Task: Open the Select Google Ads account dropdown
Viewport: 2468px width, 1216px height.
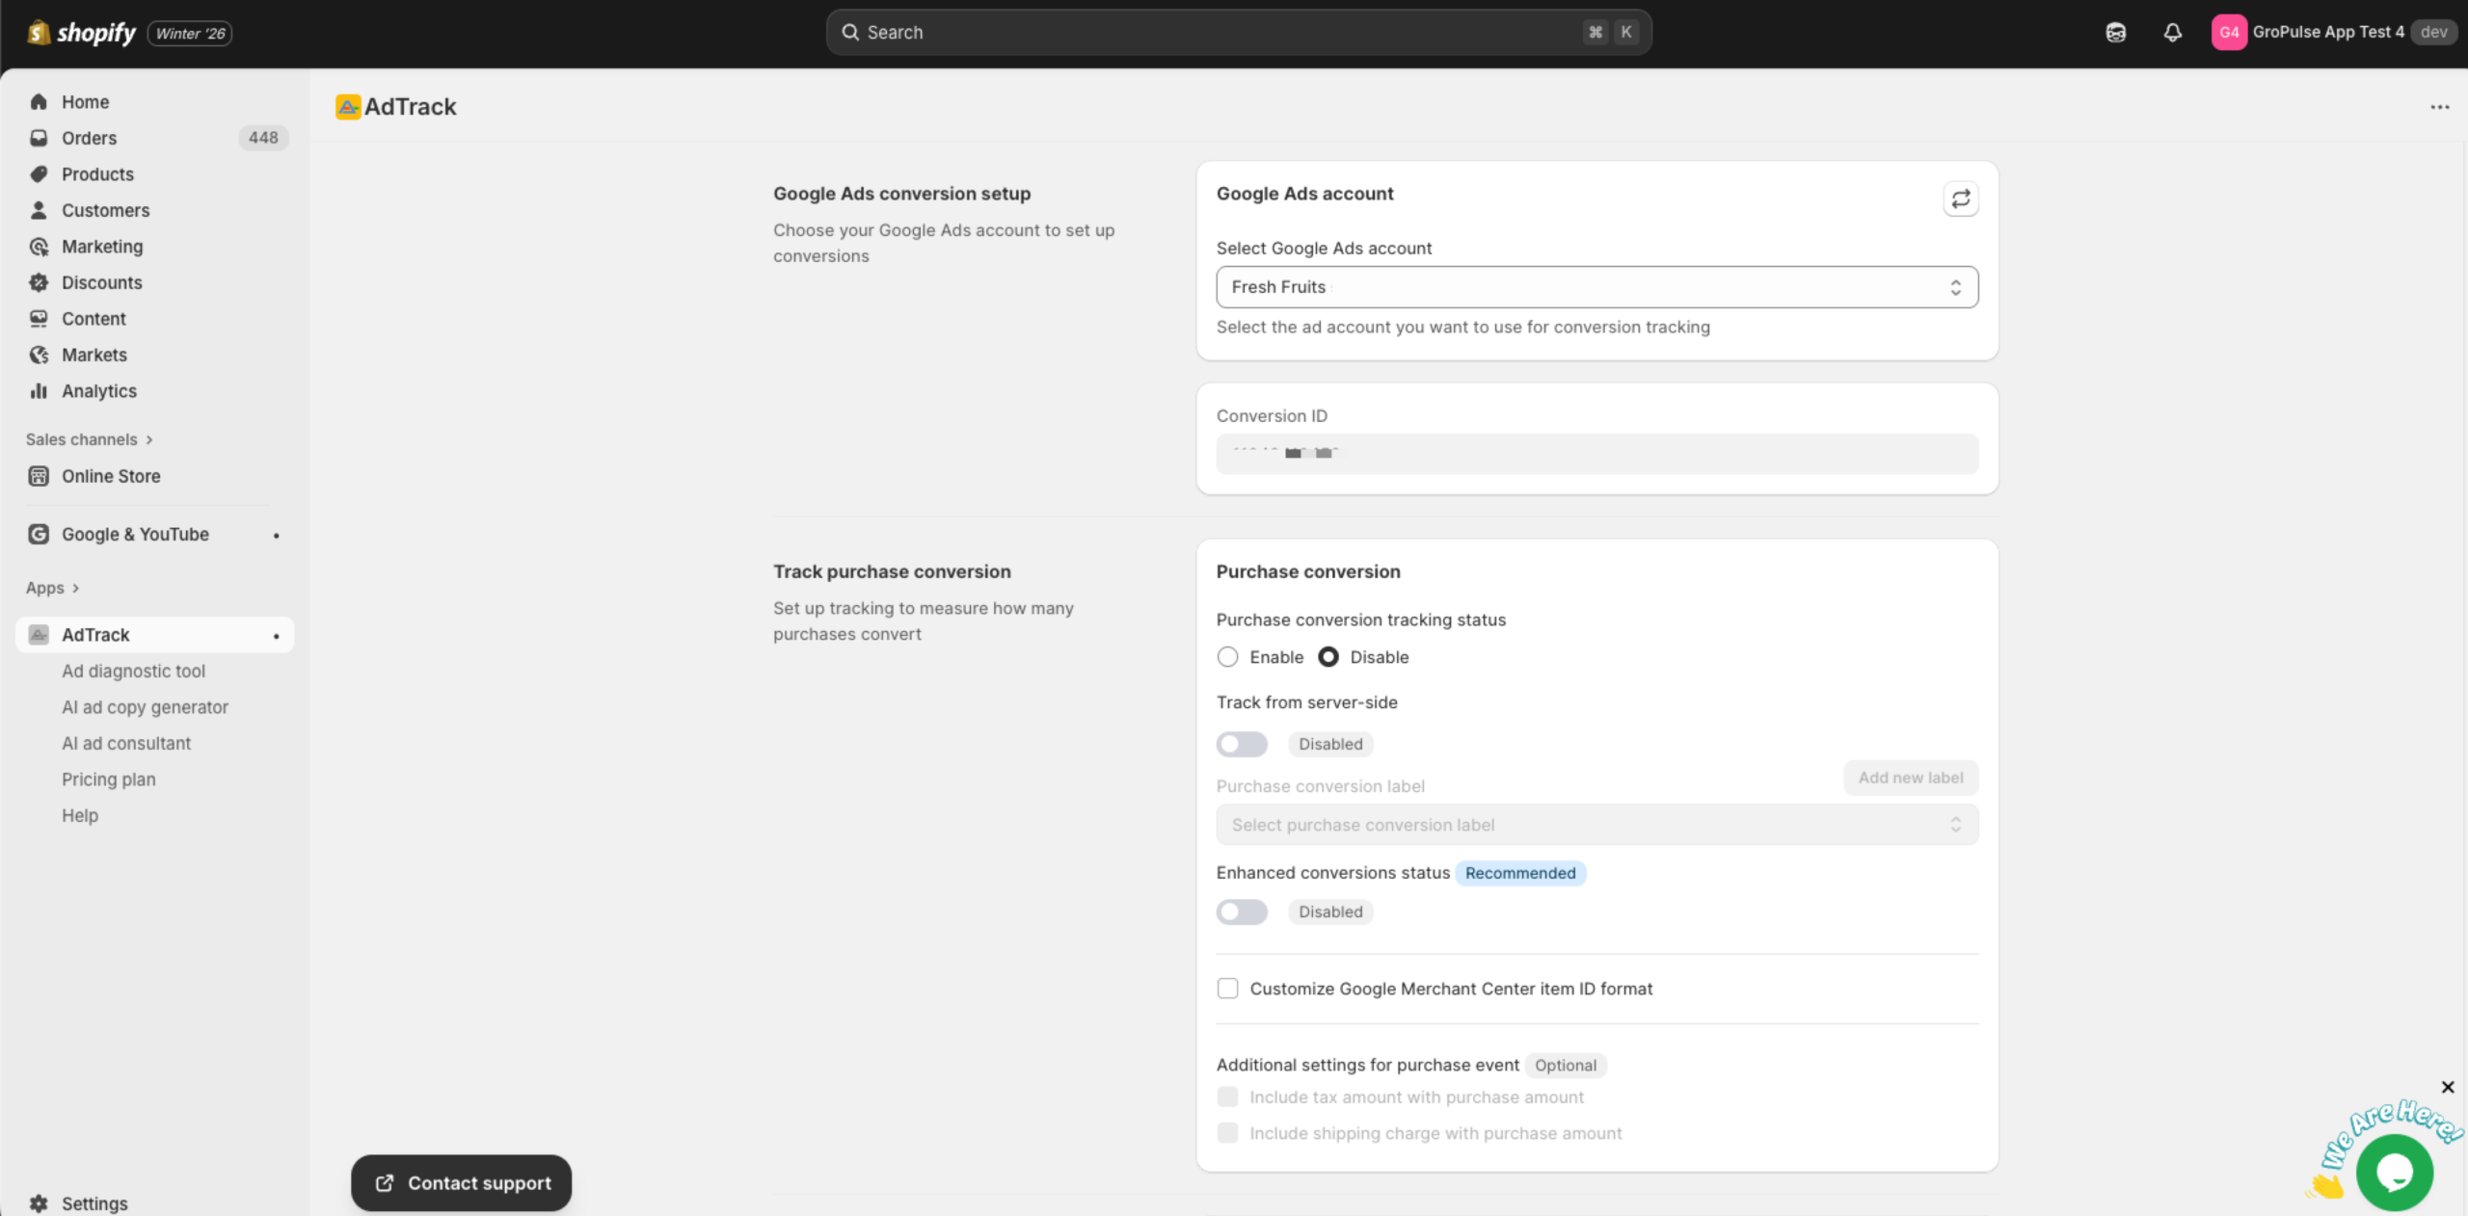Action: (x=1596, y=287)
